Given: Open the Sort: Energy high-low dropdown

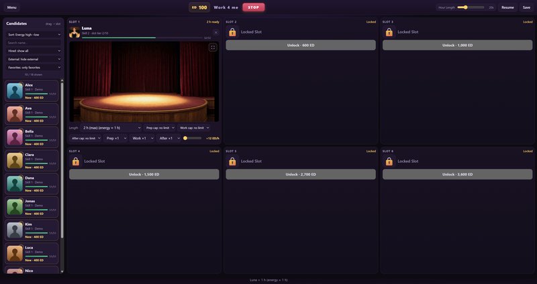Looking at the screenshot, I should click(x=34, y=35).
